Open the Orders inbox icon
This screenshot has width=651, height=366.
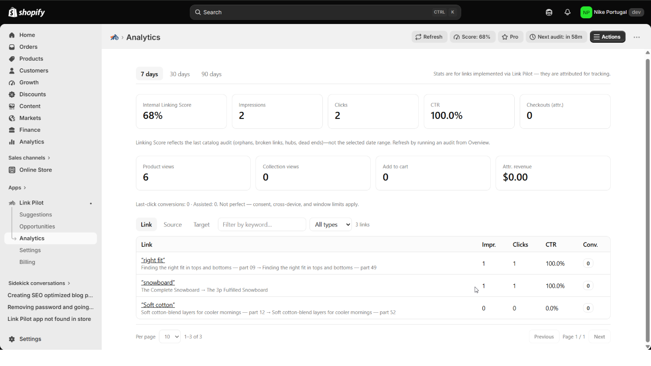click(12, 47)
